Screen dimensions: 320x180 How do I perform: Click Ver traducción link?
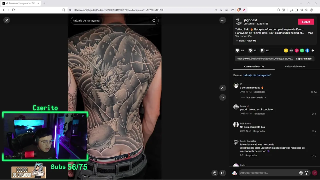pyautogui.click(x=243, y=36)
